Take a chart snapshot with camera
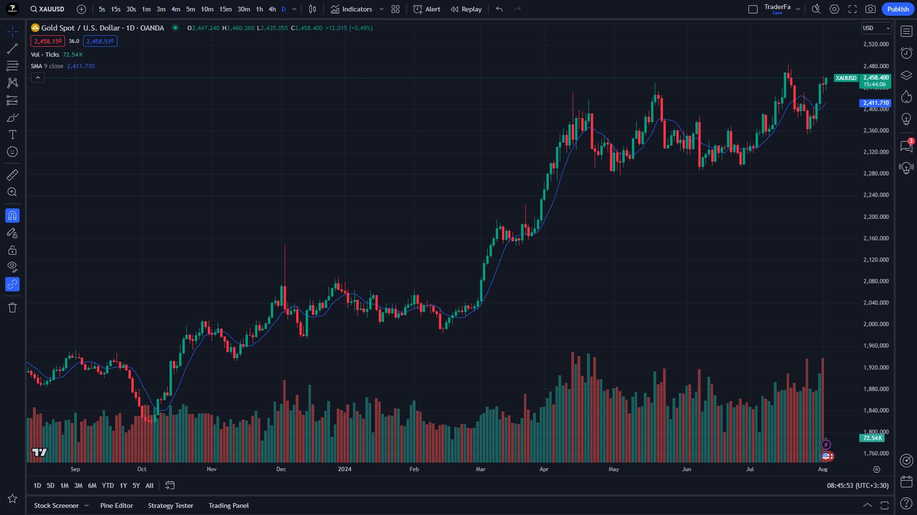This screenshot has width=917, height=515. pos(871,9)
